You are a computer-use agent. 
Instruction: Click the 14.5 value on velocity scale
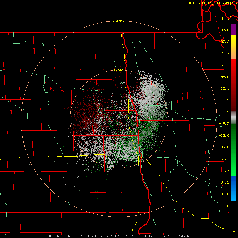coord(225,100)
